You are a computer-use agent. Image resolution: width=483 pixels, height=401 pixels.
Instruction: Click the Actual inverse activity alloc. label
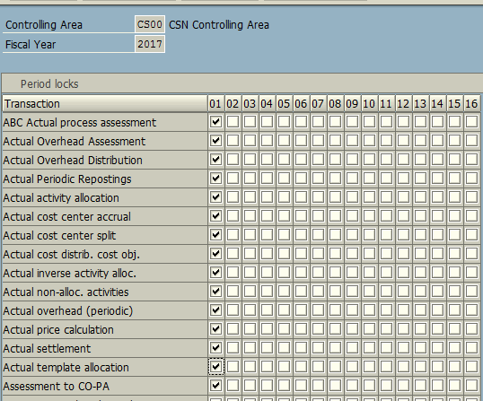click(x=70, y=274)
